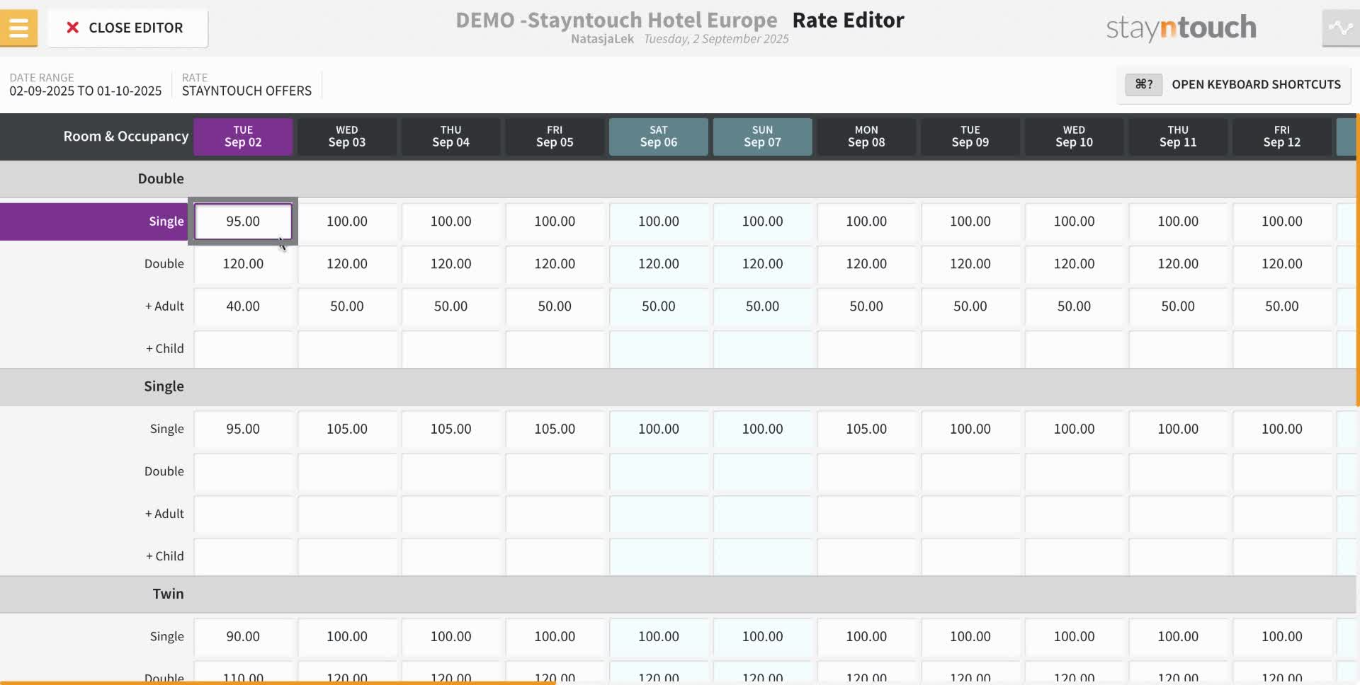Screen dimensions: 1360x685
Task: Open the hamburger main menu
Action: click(18, 28)
